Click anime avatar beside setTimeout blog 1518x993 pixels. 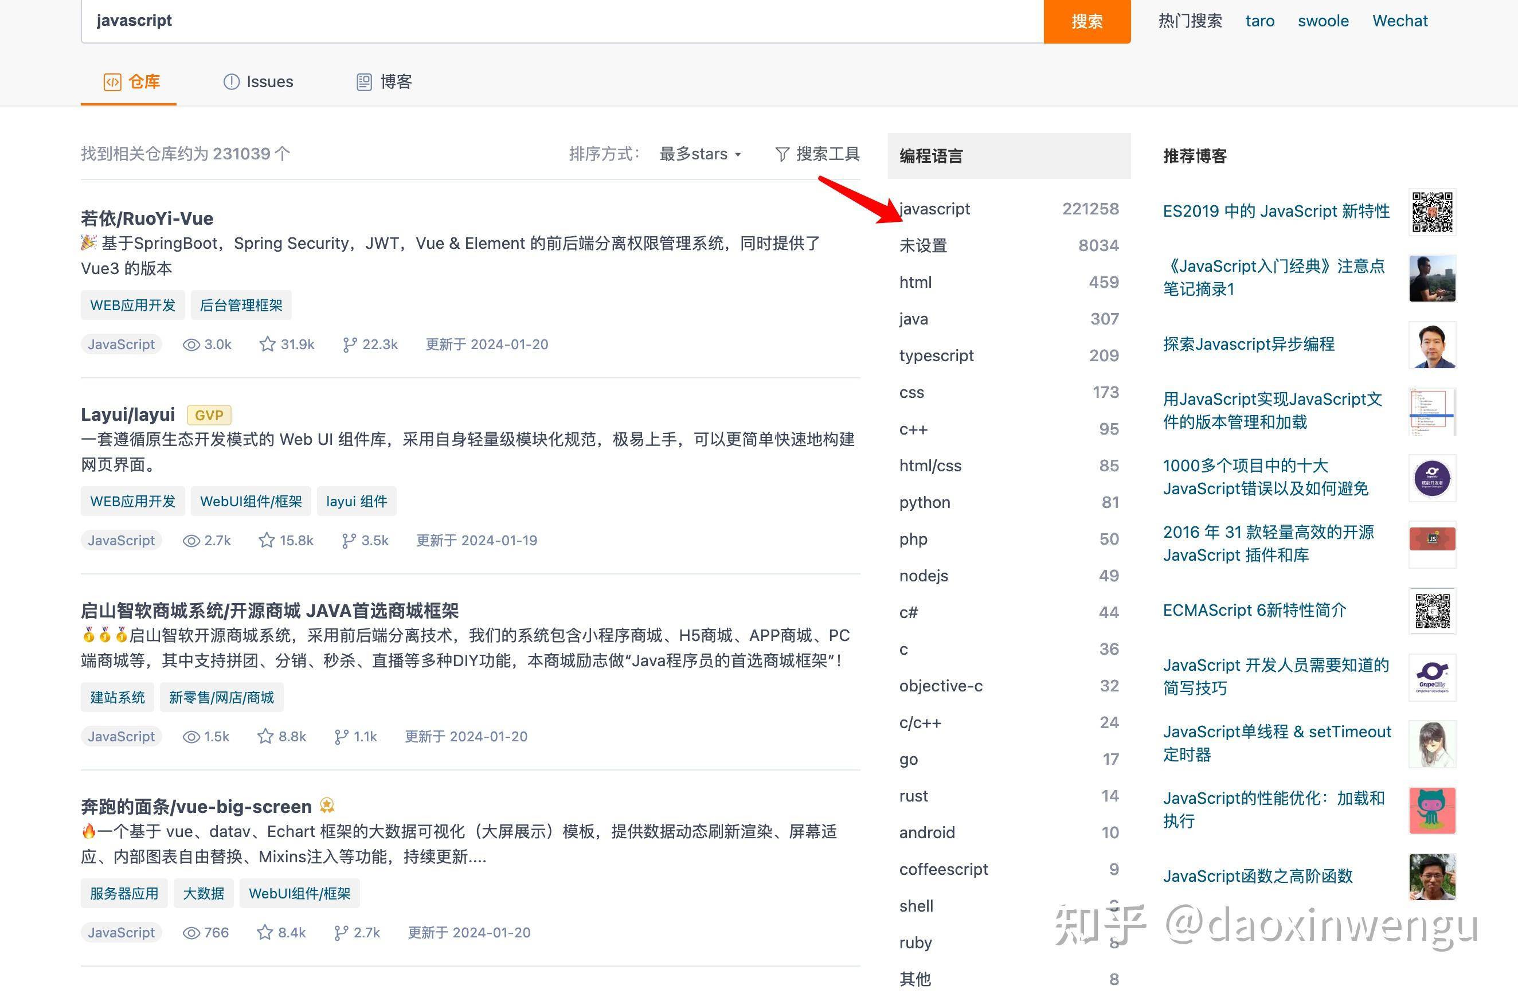pyautogui.click(x=1432, y=744)
